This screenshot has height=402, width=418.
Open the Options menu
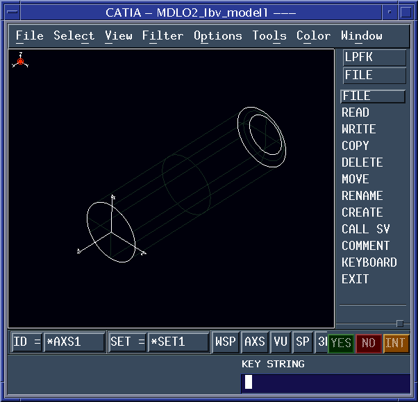pos(217,36)
